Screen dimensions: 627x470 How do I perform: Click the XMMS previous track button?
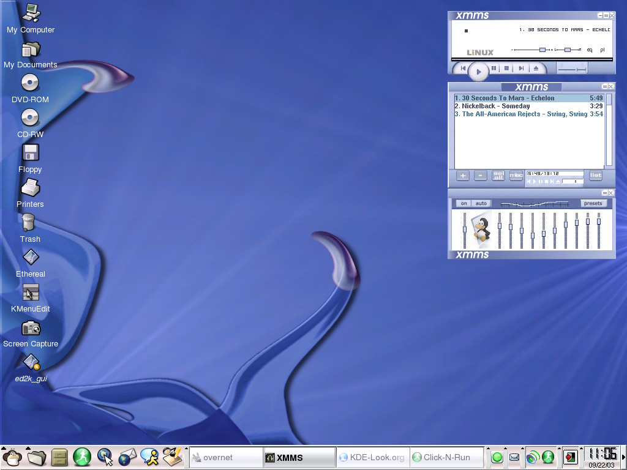pos(463,69)
